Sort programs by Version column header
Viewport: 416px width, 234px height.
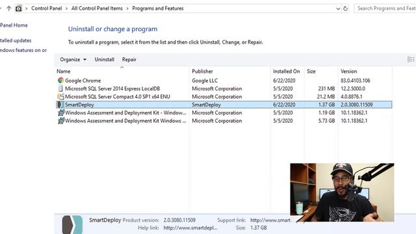(x=348, y=71)
